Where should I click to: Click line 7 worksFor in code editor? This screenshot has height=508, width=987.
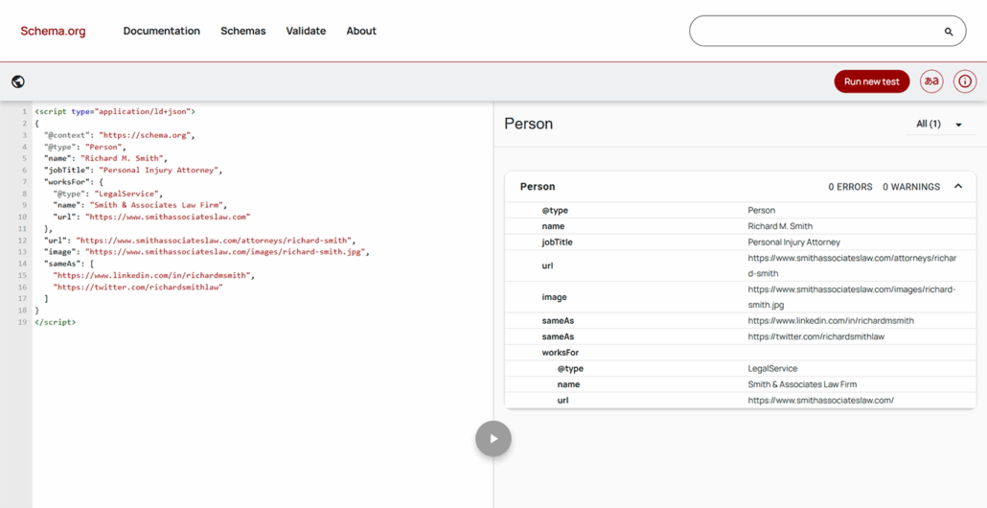73,181
